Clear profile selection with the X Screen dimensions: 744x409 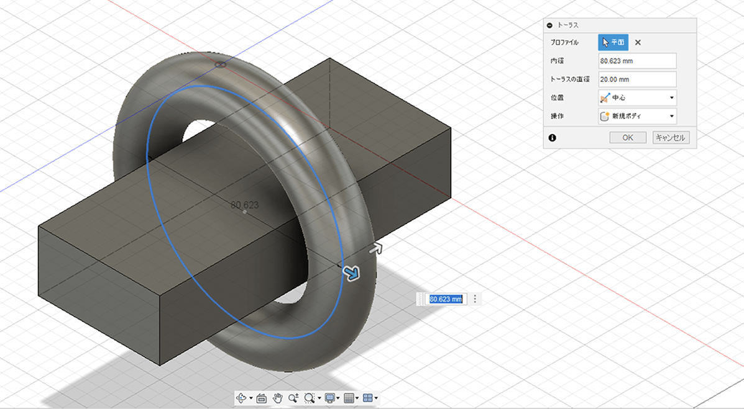pyautogui.click(x=638, y=43)
